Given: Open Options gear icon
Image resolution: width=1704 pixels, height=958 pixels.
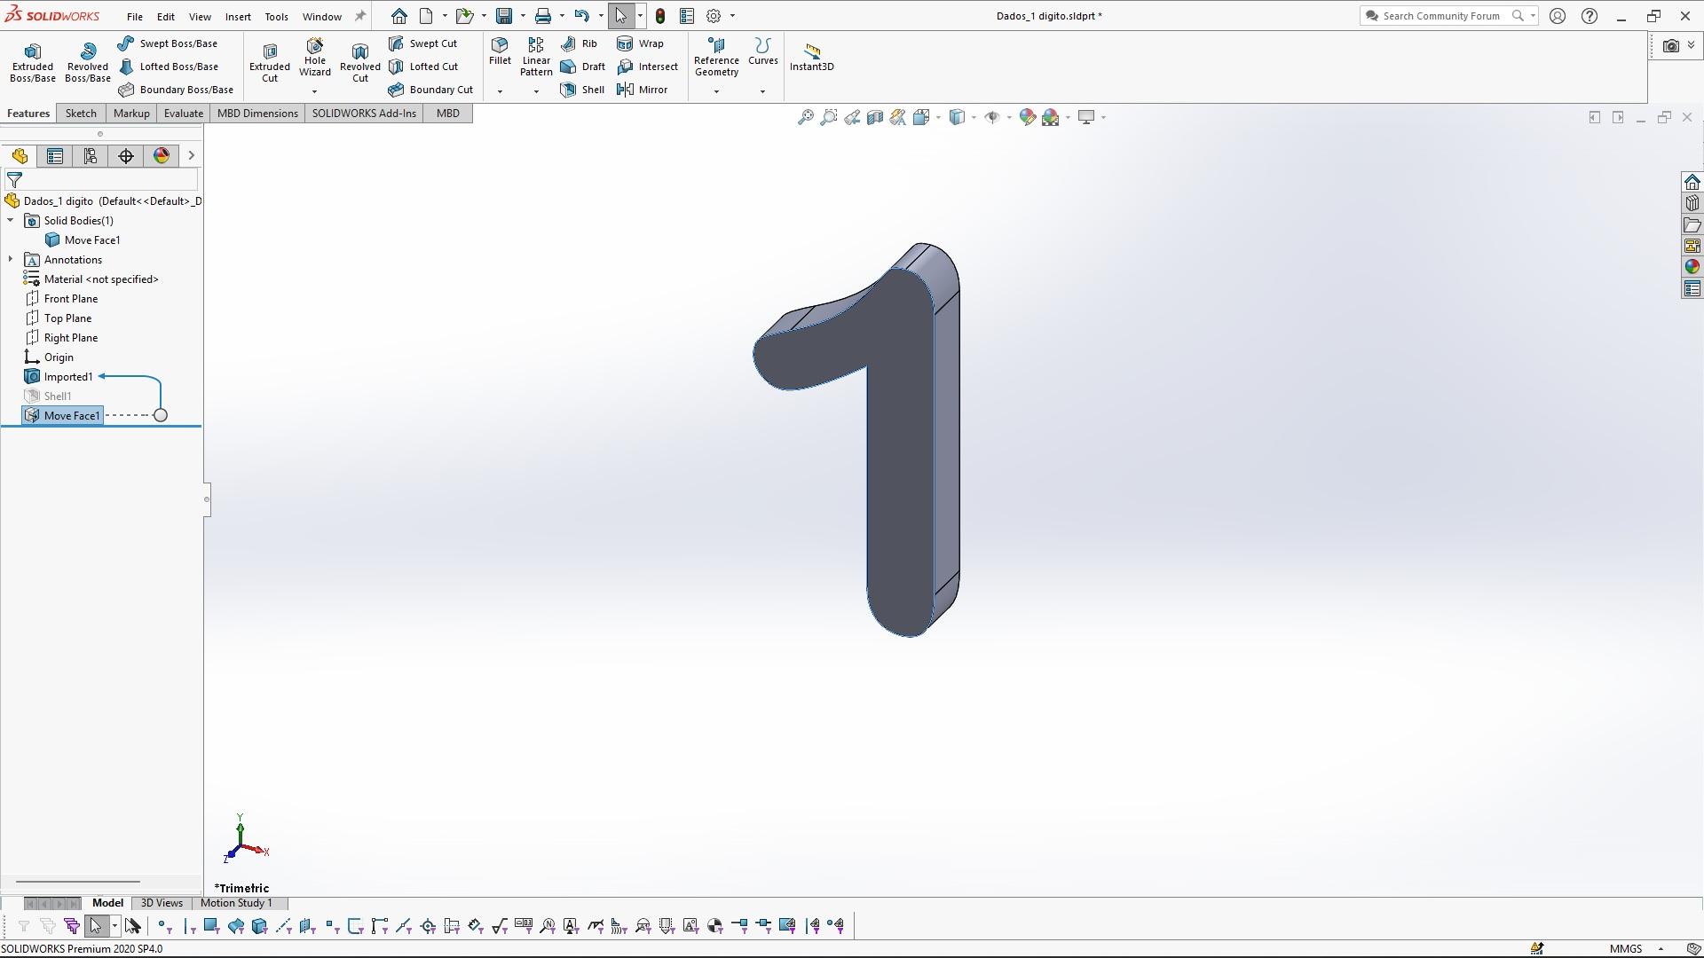Looking at the screenshot, I should click(x=714, y=16).
